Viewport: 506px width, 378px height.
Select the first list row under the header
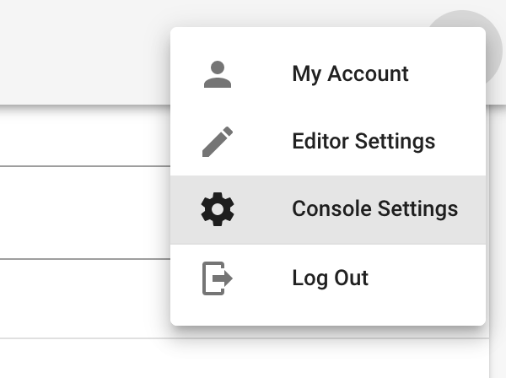[x=85, y=136]
